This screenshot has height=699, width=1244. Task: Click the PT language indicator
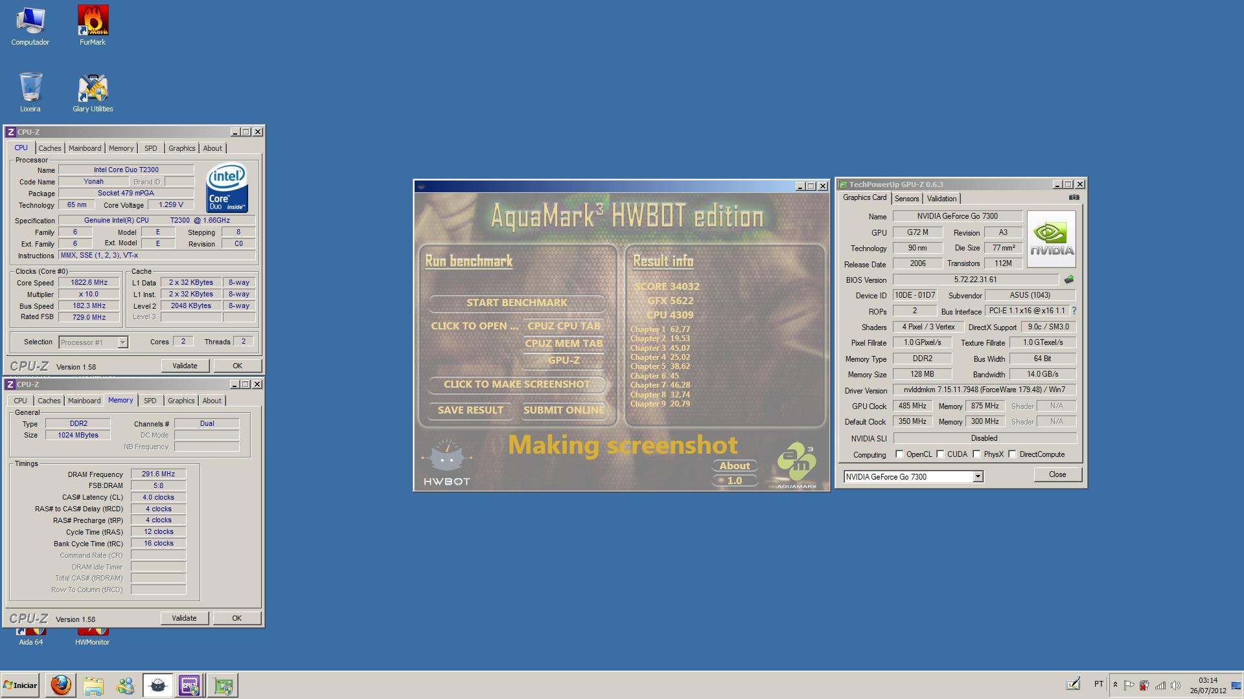click(x=1099, y=683)
